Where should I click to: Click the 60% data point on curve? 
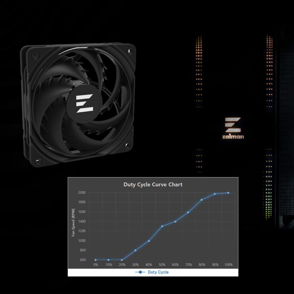[175, 222]
